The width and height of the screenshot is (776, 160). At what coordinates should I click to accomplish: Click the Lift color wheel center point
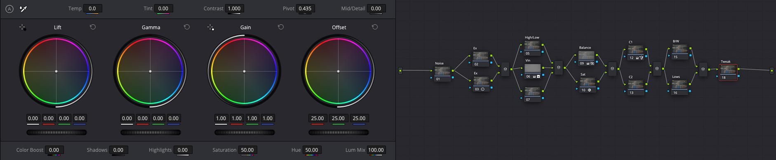point(56,72)
